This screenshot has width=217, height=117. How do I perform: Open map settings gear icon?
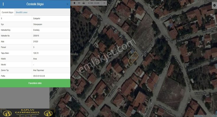point(214,5)
